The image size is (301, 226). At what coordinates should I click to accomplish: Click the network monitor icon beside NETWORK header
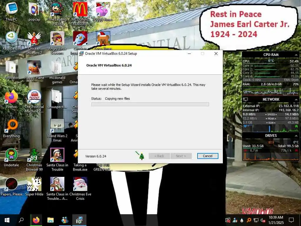pyautogui.click(x=245, y=99)
